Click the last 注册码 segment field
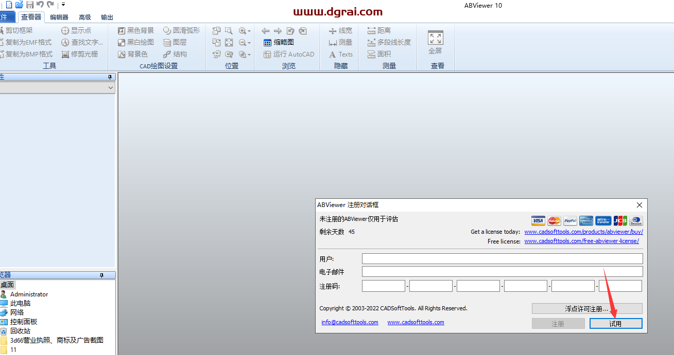 coord(620,286)
